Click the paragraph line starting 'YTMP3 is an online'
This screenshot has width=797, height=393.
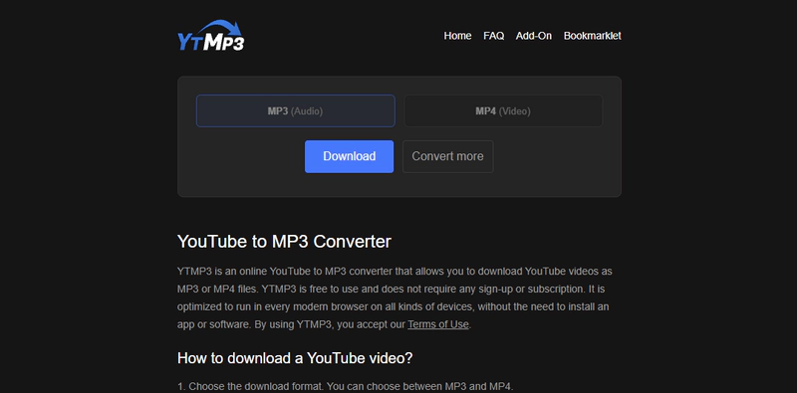395,272
